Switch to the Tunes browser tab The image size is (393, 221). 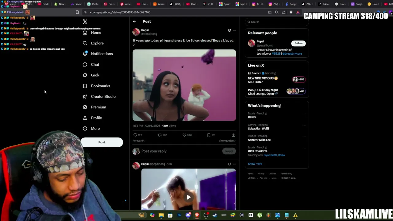pos(340,4)
